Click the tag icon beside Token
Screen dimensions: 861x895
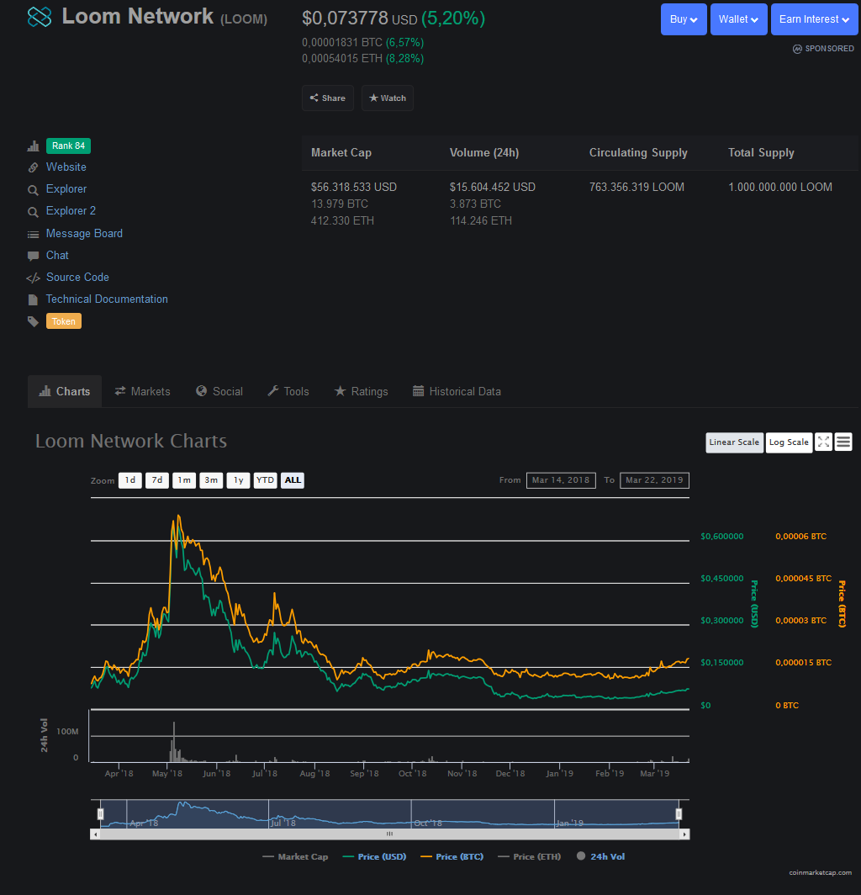click(x=33, y=321)
